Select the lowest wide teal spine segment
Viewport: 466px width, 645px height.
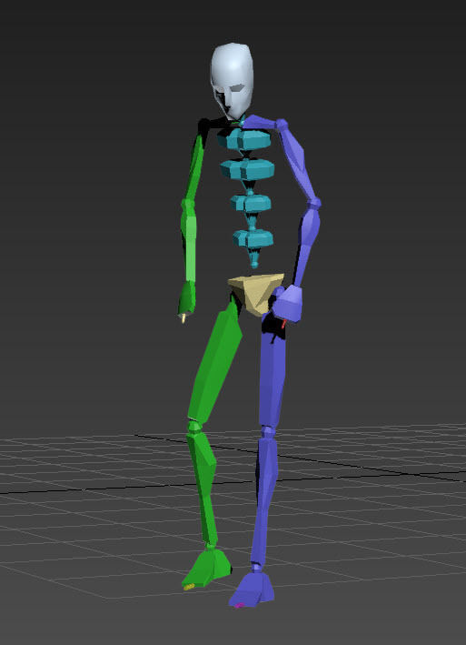tap(253, 238)
